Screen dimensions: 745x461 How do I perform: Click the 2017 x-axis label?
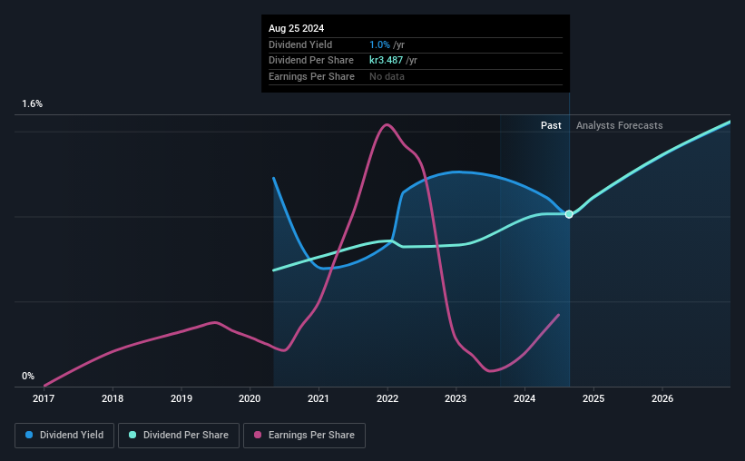[x=44, y=398]
